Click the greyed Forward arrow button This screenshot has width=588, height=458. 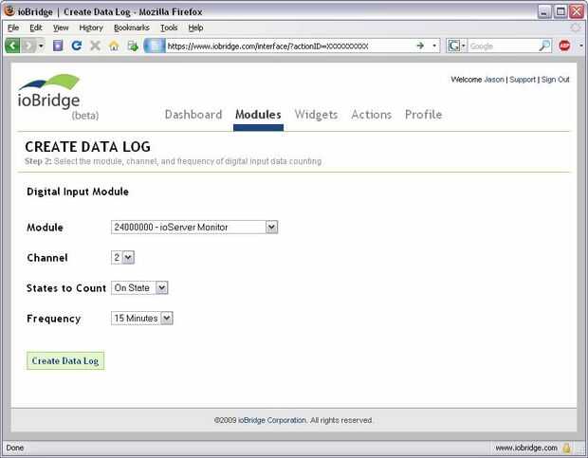(x=28, y=46)
